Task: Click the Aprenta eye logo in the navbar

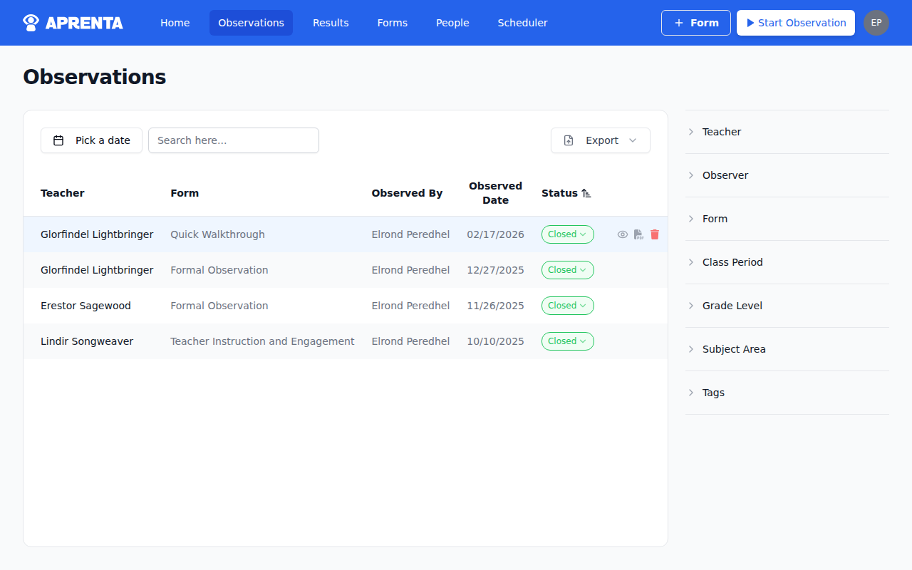Action: point(29,22)
